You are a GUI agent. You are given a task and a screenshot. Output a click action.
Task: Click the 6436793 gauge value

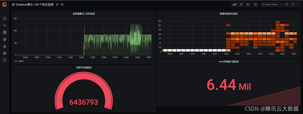84,102
